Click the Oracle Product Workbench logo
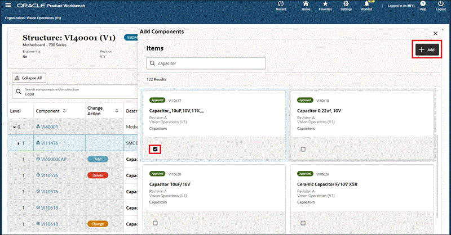 pyautogui.click(x=51, y=6)
